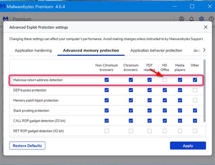This screenshot has height=165, width=215.
Task: Select the Advanced memory protection tab
Action: tap(91, 50)
